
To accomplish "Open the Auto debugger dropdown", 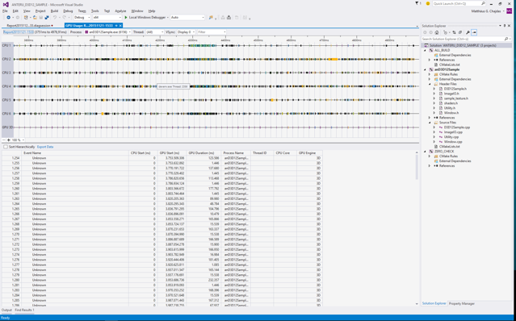I will coord(187,18).
